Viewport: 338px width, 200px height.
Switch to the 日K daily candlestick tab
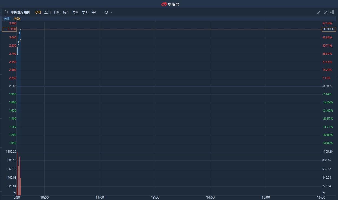point(56,12)
